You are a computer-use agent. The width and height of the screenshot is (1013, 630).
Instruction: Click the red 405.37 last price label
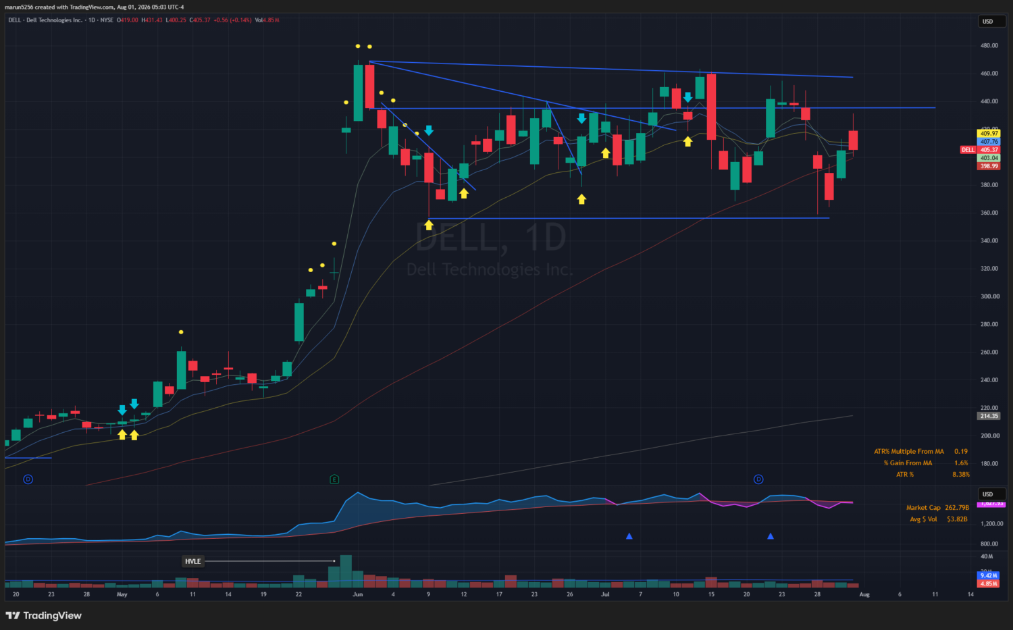coord(989,150)
